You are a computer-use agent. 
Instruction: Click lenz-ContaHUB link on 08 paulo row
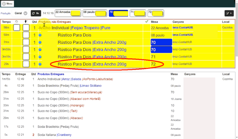[x=183, y=35]
